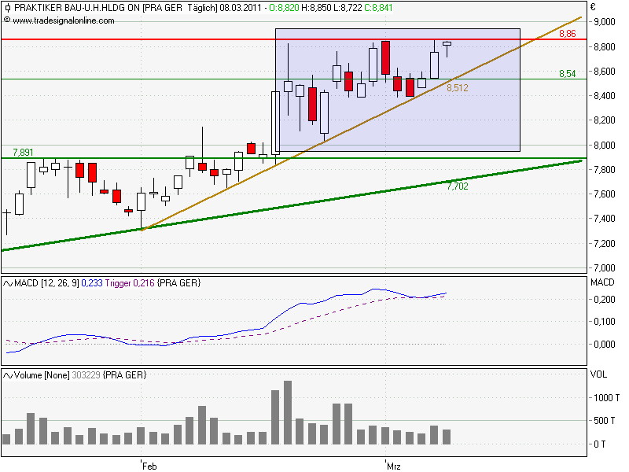Click the date 08.03.2011 in the header

(x=241, y=8)
